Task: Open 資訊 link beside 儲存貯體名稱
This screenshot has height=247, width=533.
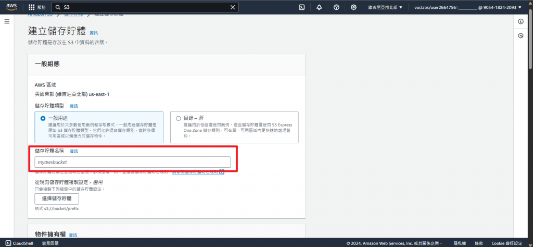Action: coord(74,151)
